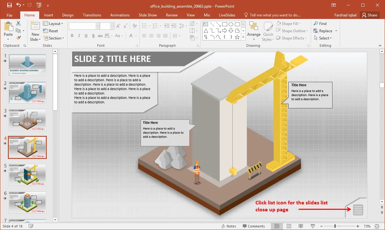Viewport: 385px width, 230px height.
Task: Click the Save icon in quick access toolbar
Action: coord(9,5)
